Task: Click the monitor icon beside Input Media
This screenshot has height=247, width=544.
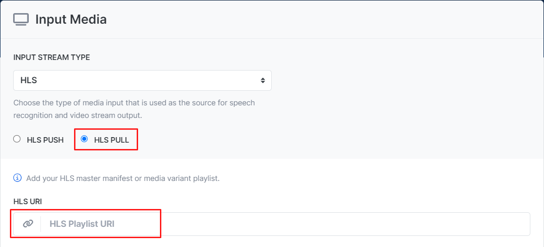Action: 21,19
